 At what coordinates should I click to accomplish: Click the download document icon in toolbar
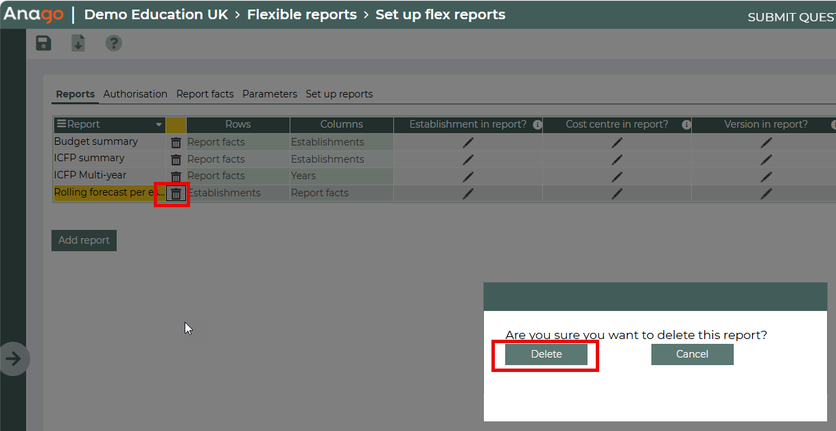[78, 43]
